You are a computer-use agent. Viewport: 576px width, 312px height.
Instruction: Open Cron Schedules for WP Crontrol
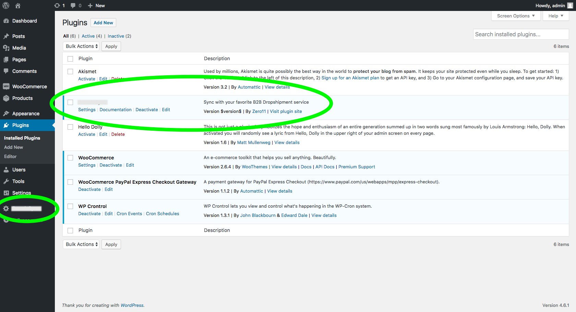(x=163, y=213)
